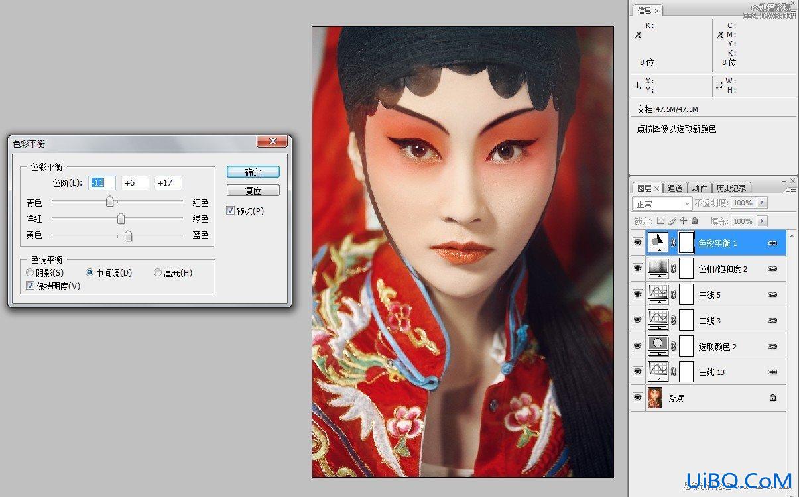Click the color level field showing +6
This screenshot has width=799, height=497.
point(135,182)
